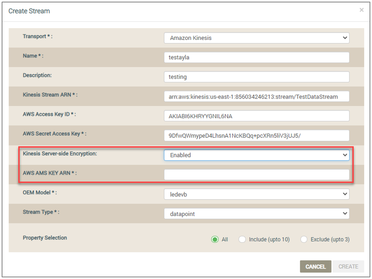Click the Description field containing testing
This screenshot has width=372, height=279.
click(257, 77)
